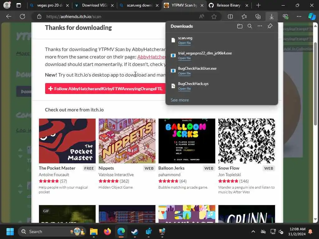
Task: Open the Balloon Jerks game thumbnail
Action: [187, 141]
